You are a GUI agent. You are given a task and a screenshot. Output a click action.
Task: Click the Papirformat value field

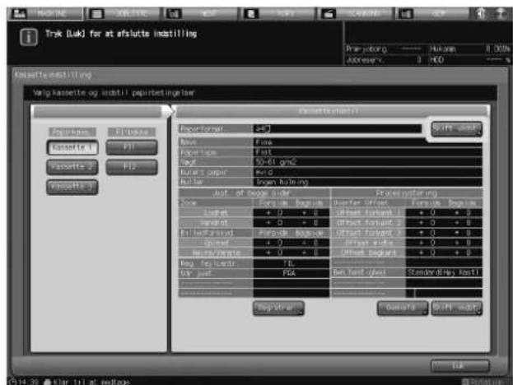(338, 129)
